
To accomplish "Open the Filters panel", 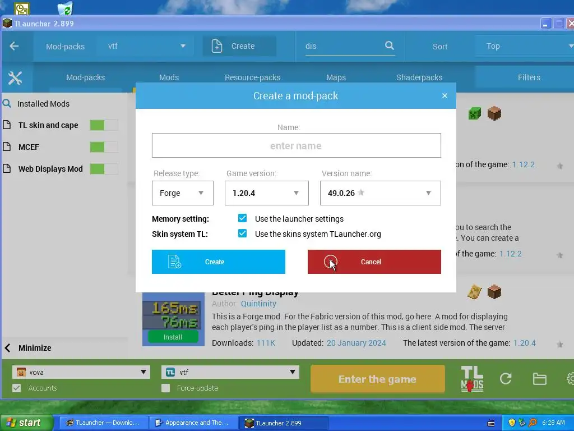I will [529, 77].
